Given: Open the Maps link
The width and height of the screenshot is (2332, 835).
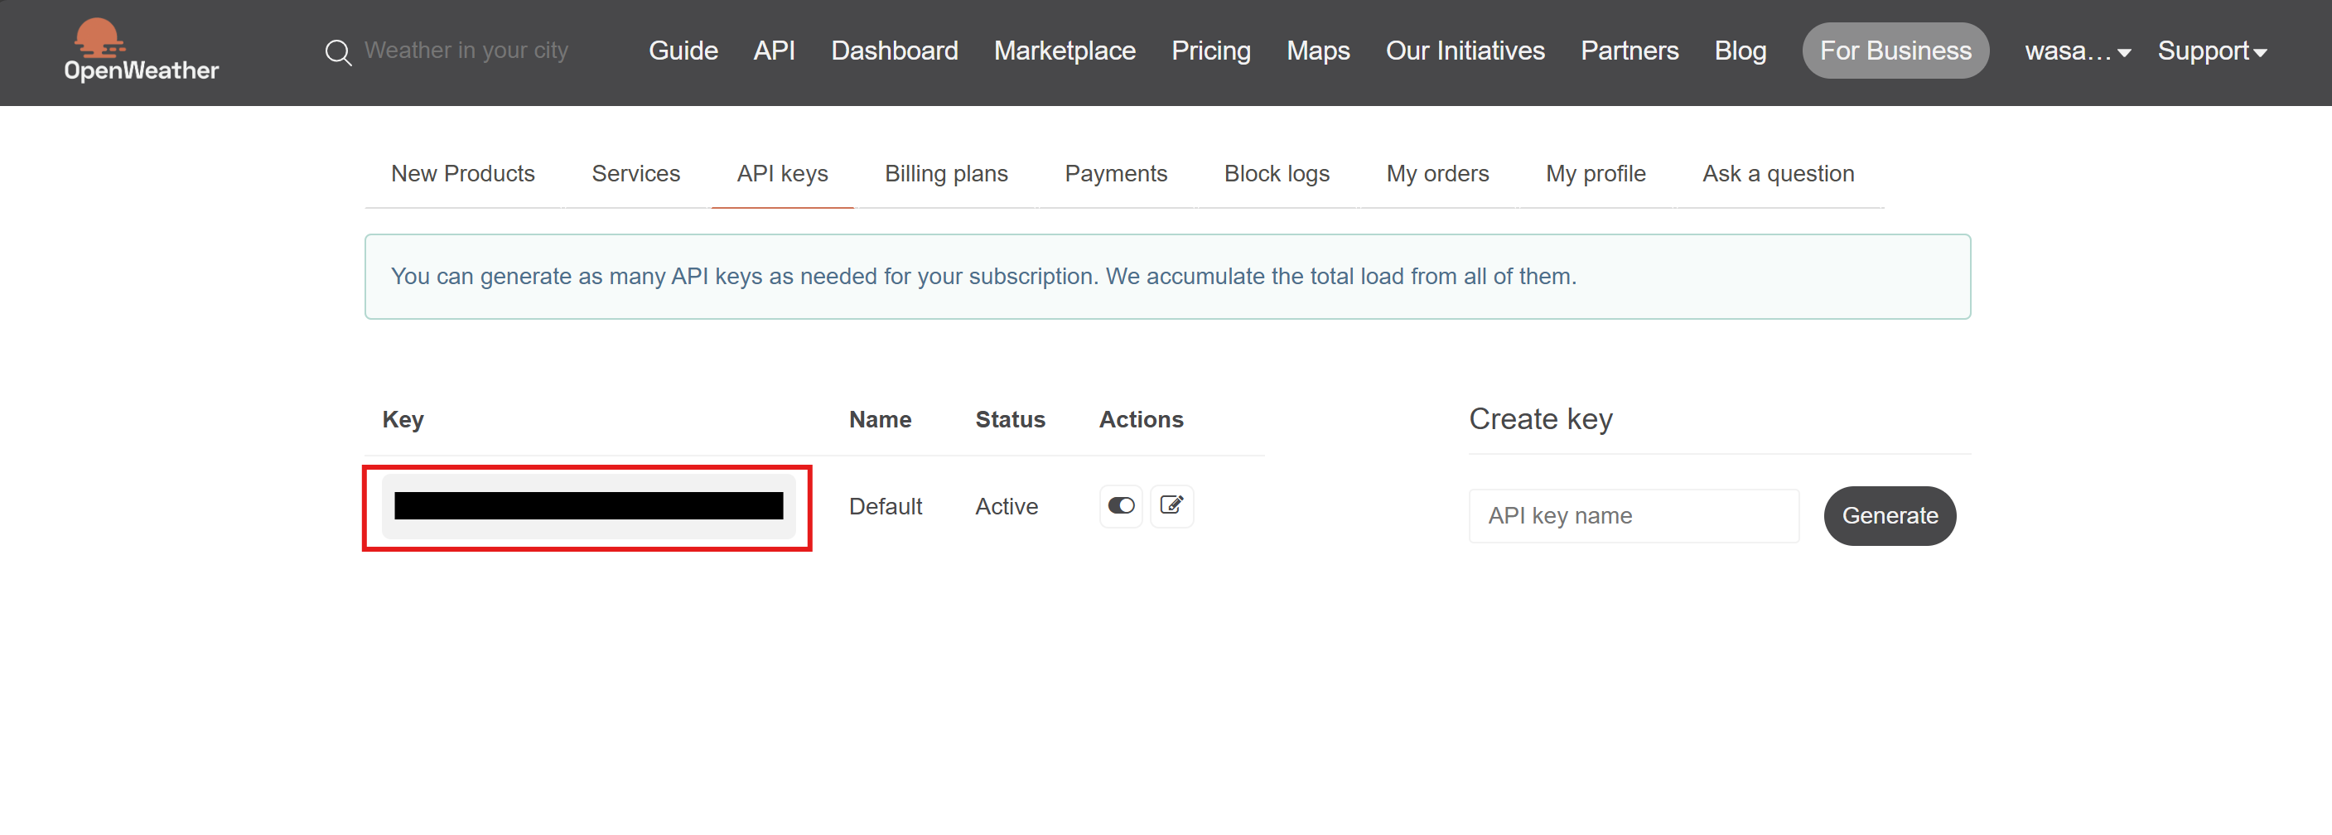Looking at the screenshot, I should (x=1317, y=51).
